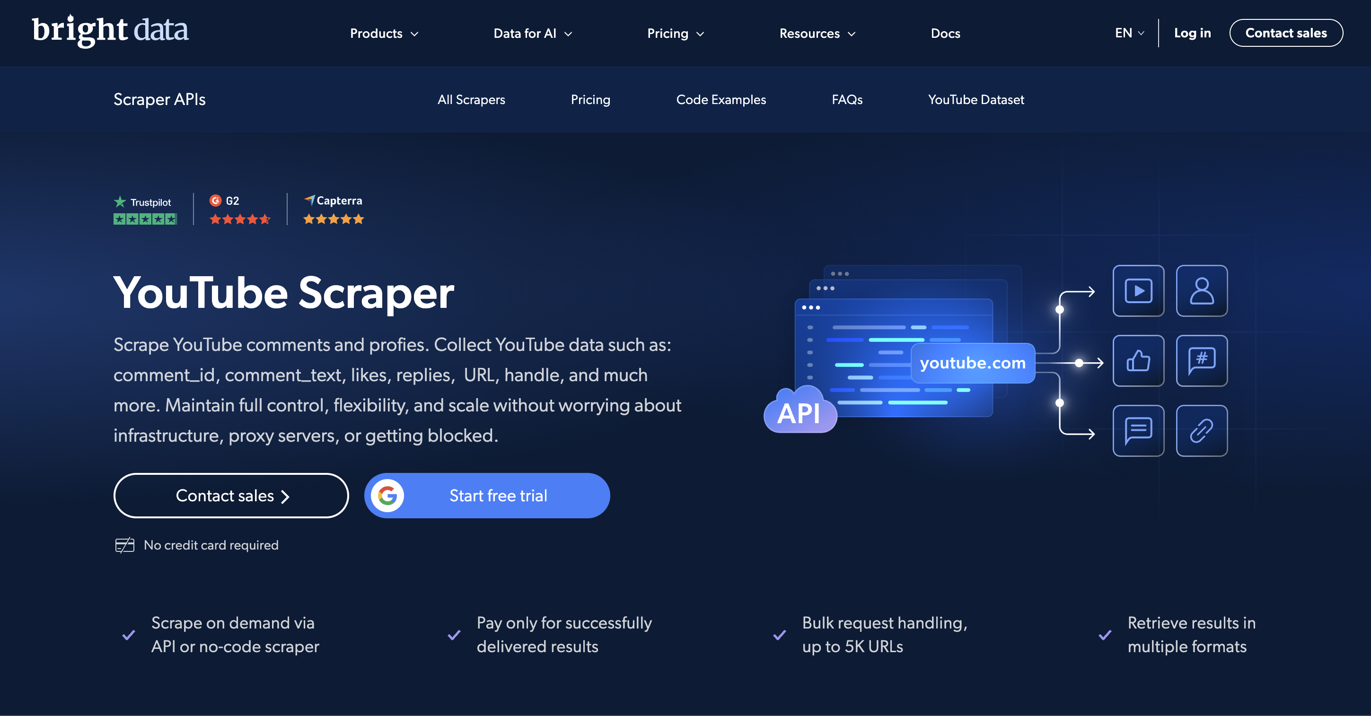Click the video play icon tile
Image resolution: width=1371 pixels, height=716 pixels.
tap(1138, 291)
